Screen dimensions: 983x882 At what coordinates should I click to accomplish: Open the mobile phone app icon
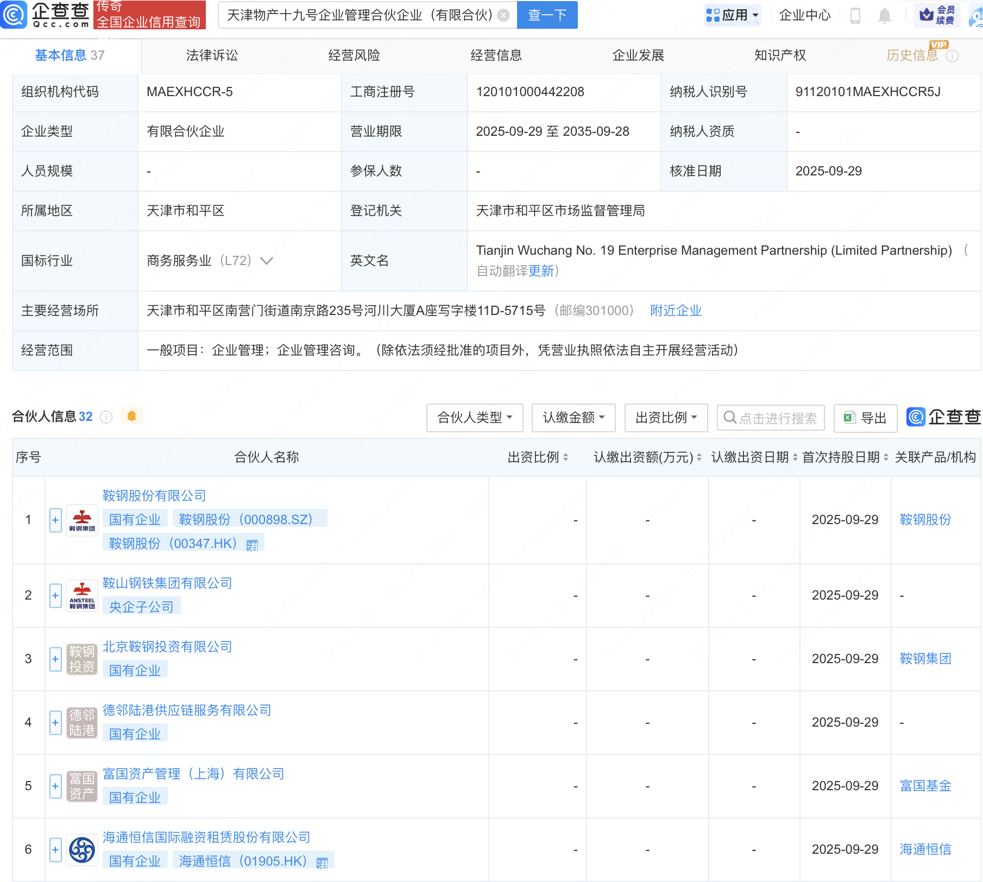pos(855,16)
